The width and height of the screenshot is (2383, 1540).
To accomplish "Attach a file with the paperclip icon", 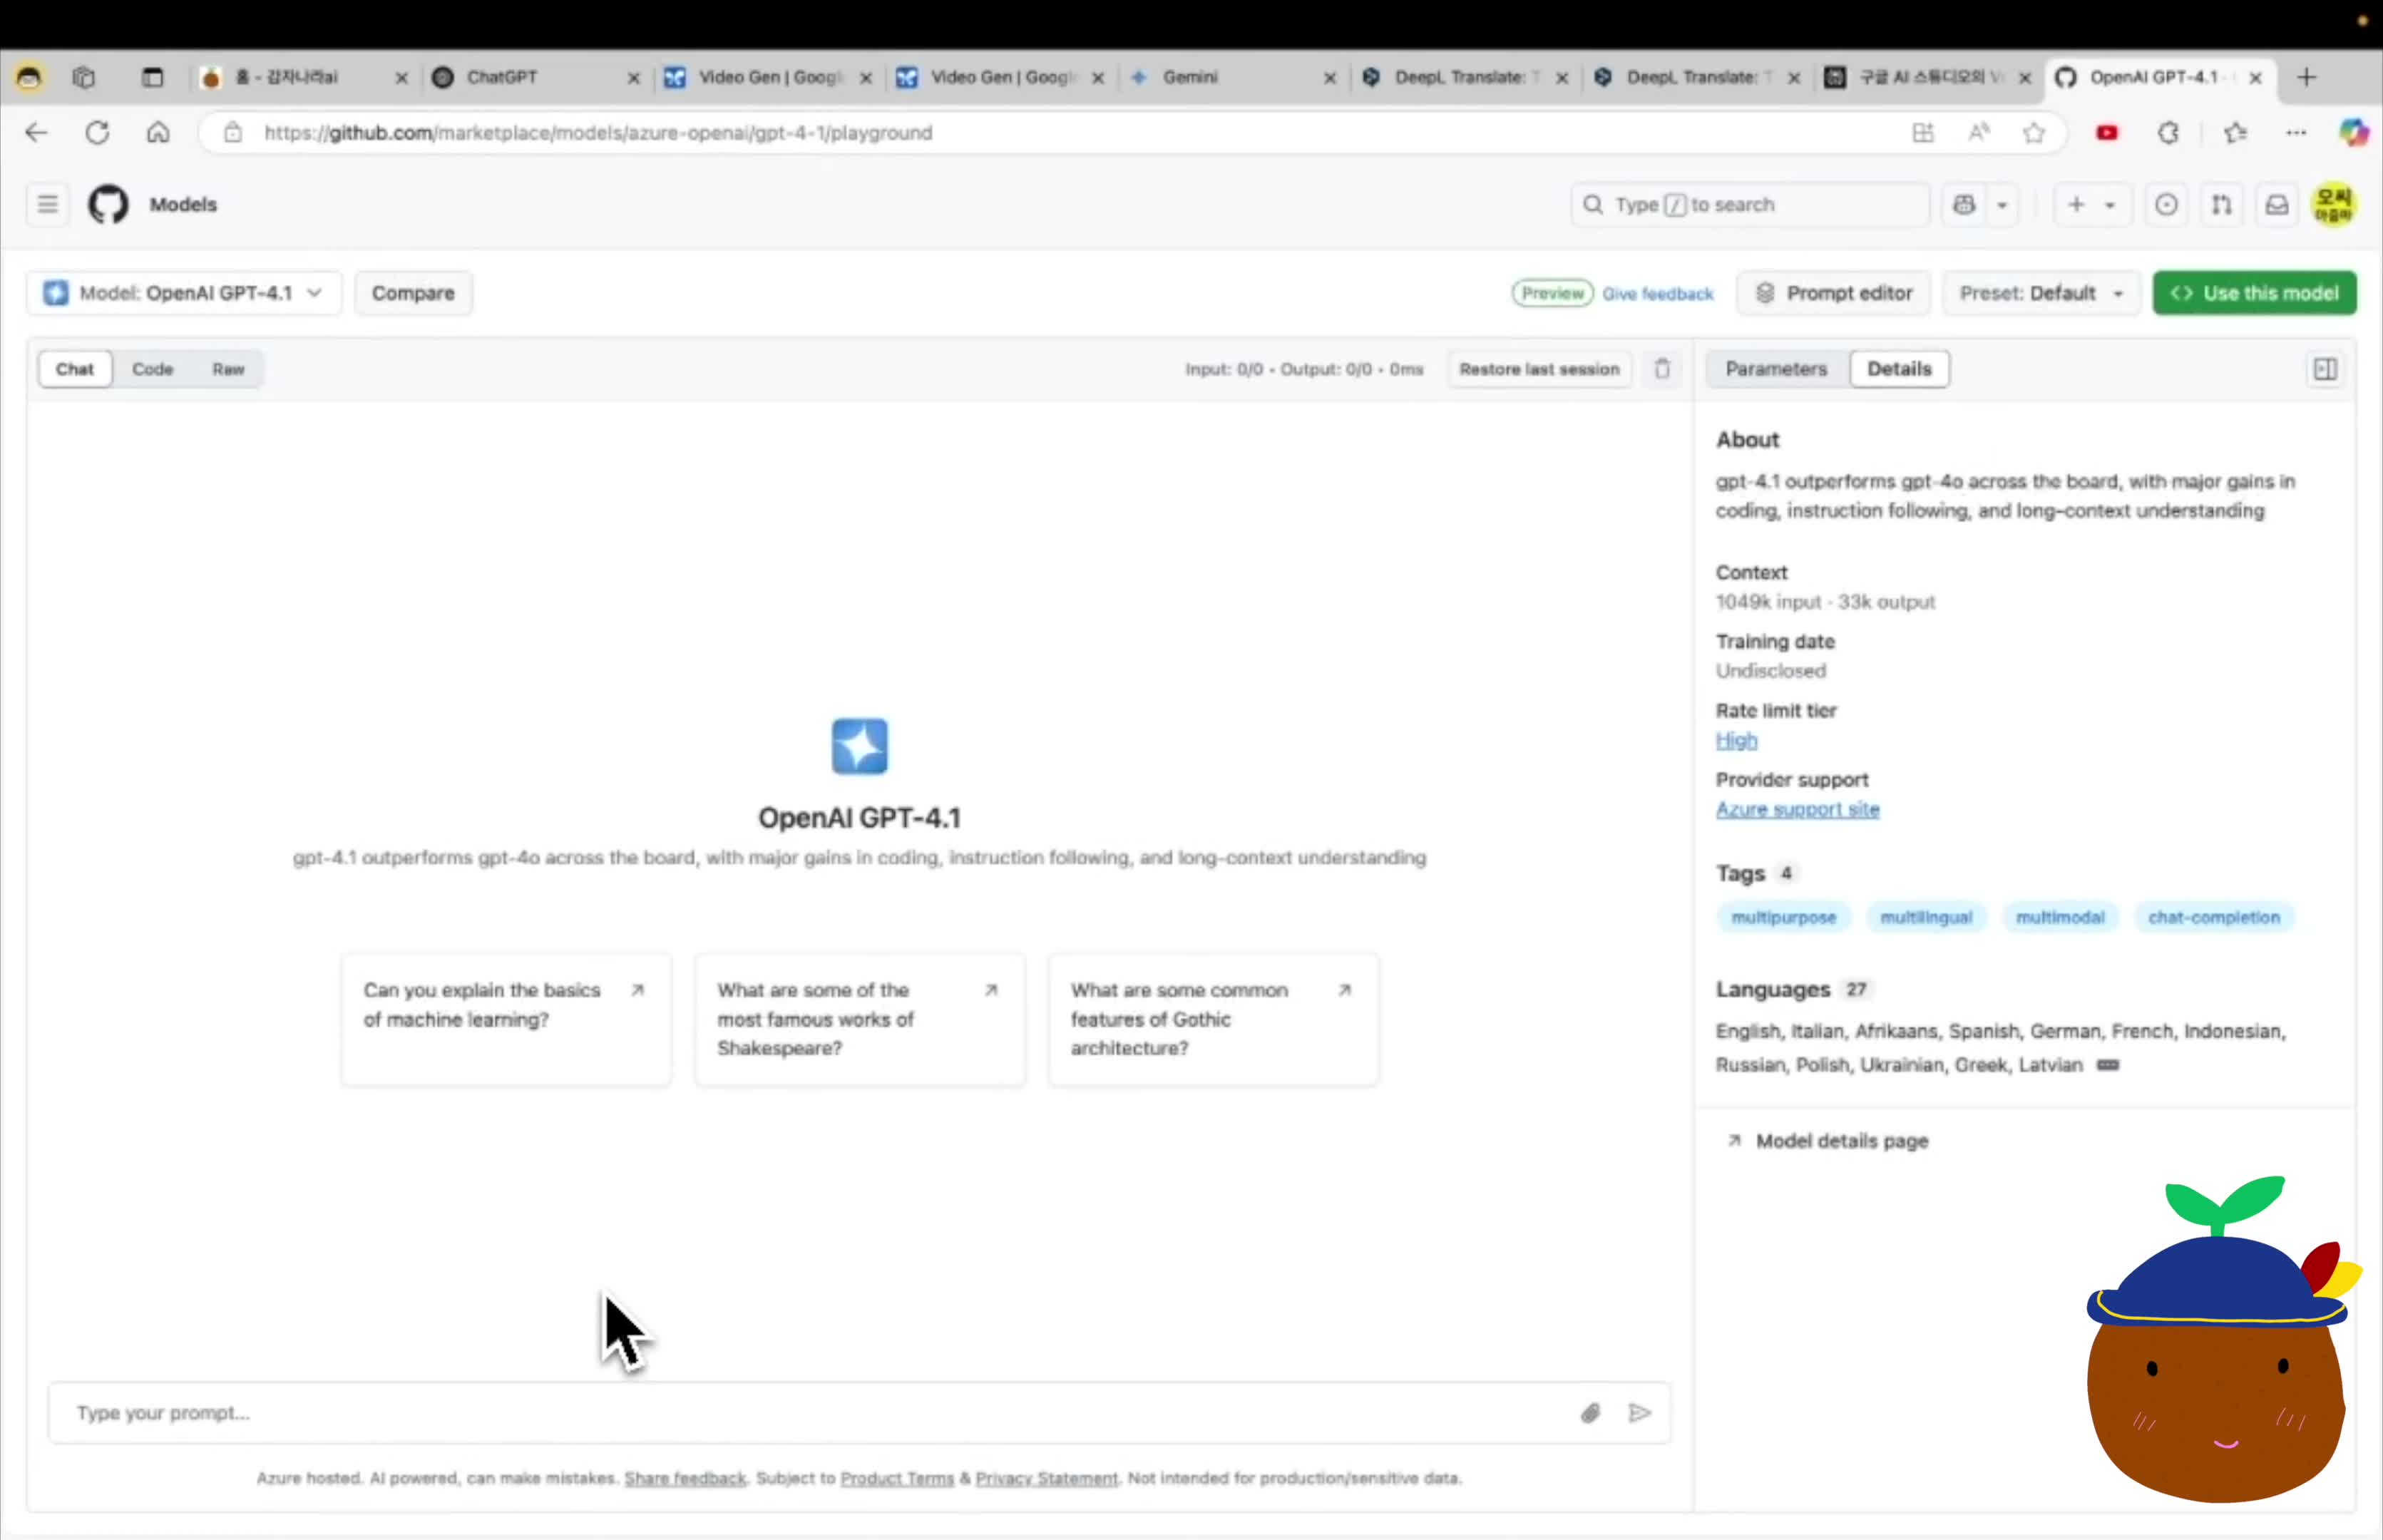I will (x=1590, y=1413).
